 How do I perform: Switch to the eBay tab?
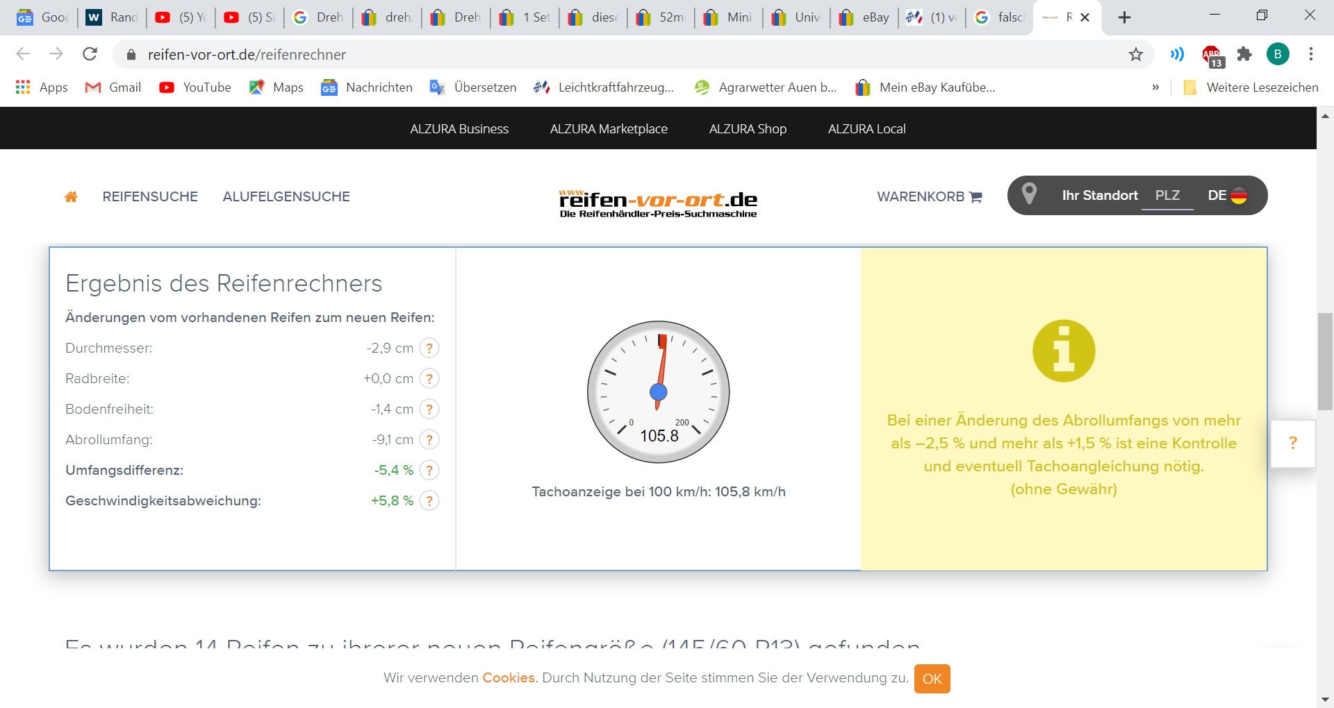pos(864,17)
